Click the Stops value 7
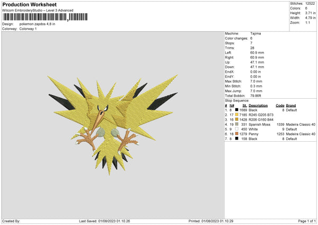318x225 pixels. pyautogui.click(x=251, y=43)
